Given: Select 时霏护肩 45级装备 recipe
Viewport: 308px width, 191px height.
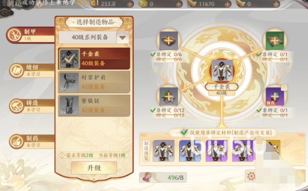Looking at the screenshot, I should click(94, 82).
